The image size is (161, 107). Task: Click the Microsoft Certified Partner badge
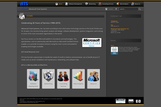point(92,43)
